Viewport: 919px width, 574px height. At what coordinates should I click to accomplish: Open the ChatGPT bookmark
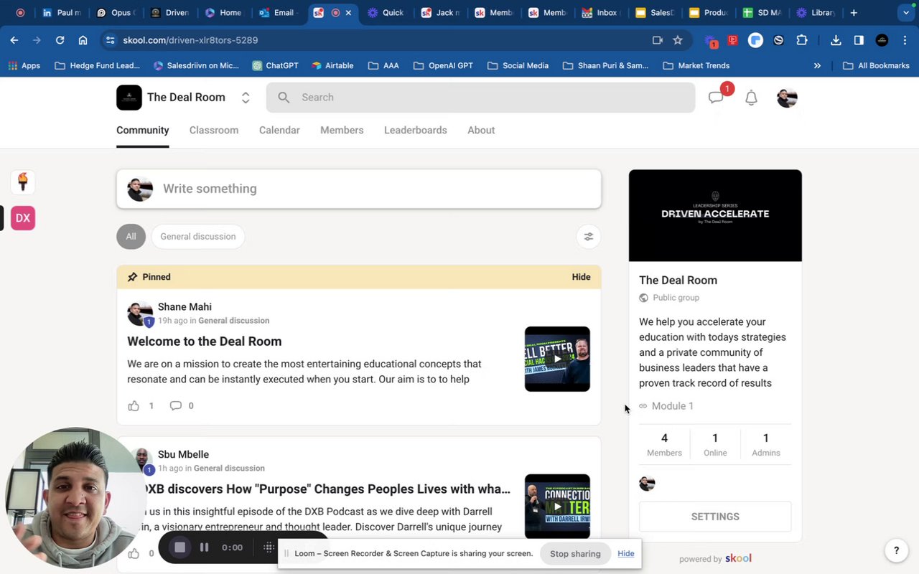click(276, 65)
